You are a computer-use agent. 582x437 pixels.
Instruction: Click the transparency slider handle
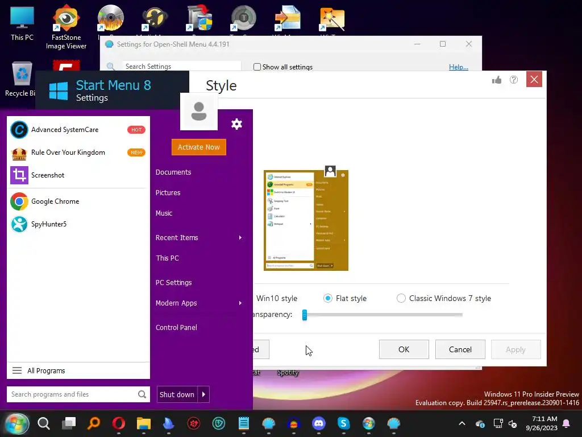pos(305,315)
